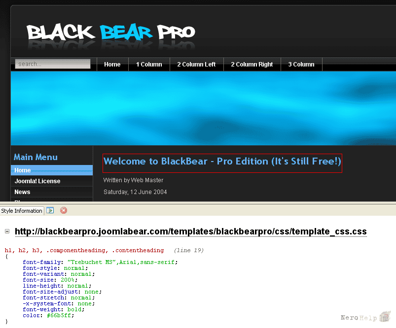Click the Black Bear Pro logo
Screen dimensions: 396x328
click(111, 33)
